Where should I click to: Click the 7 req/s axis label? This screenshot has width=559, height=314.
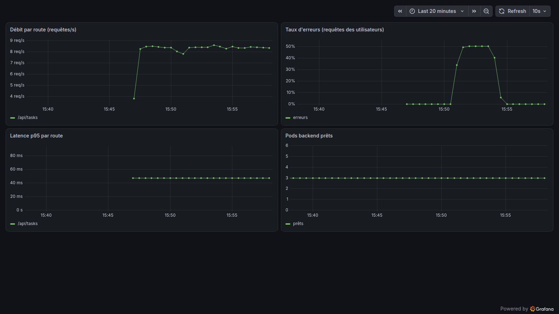pyautogui.click(x=17, y=63)
